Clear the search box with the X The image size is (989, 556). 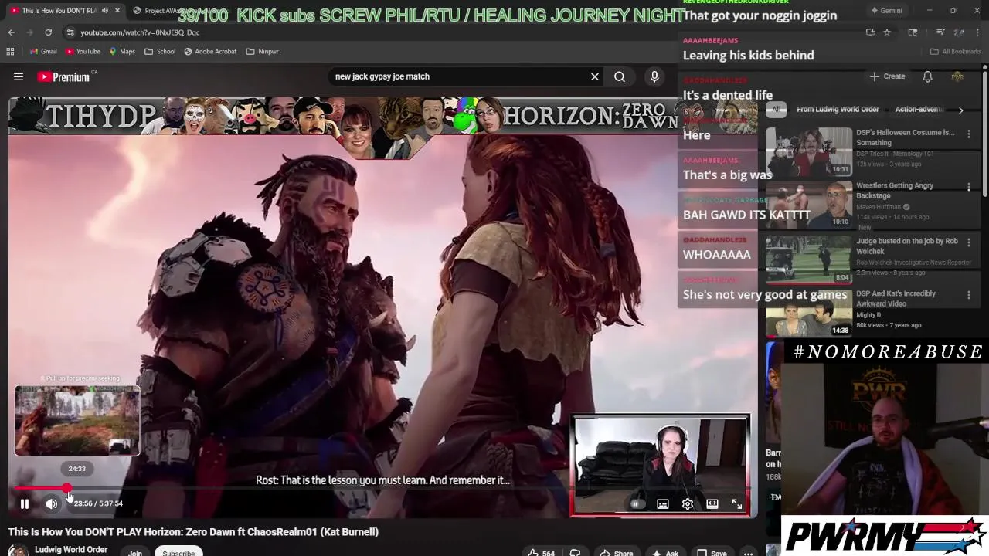[x=595, y=76]
